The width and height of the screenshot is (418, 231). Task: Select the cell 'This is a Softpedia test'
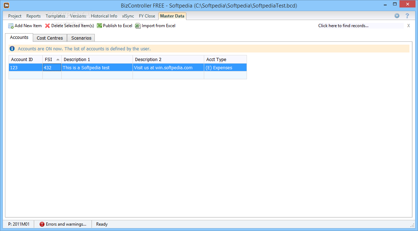click(x=97, y=67)
